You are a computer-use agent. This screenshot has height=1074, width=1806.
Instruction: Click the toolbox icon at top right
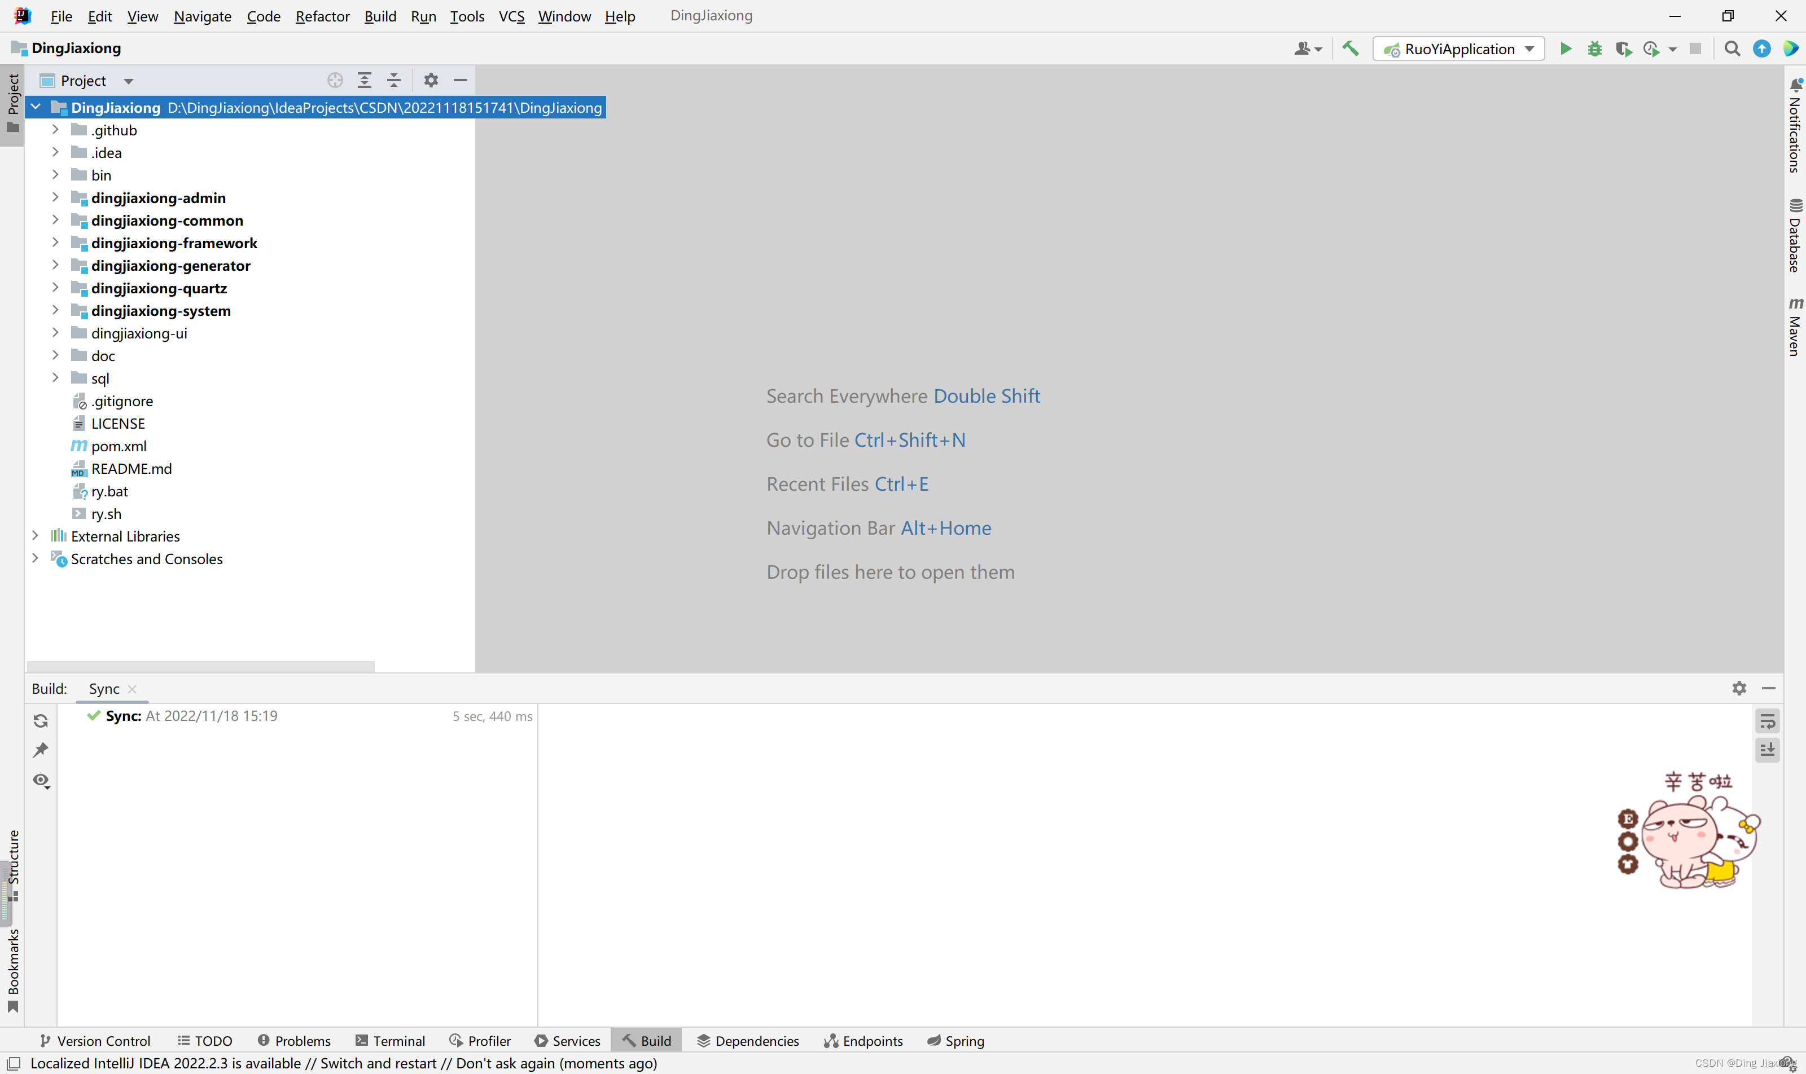[1791, 49]
